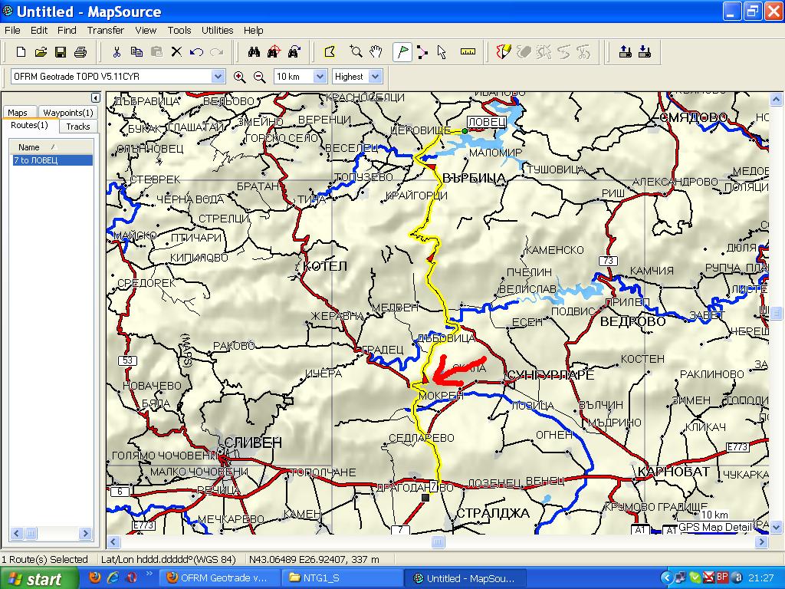Open the Find menu
785x589 pixels.
pyautogui.click(x=67, y=30)
